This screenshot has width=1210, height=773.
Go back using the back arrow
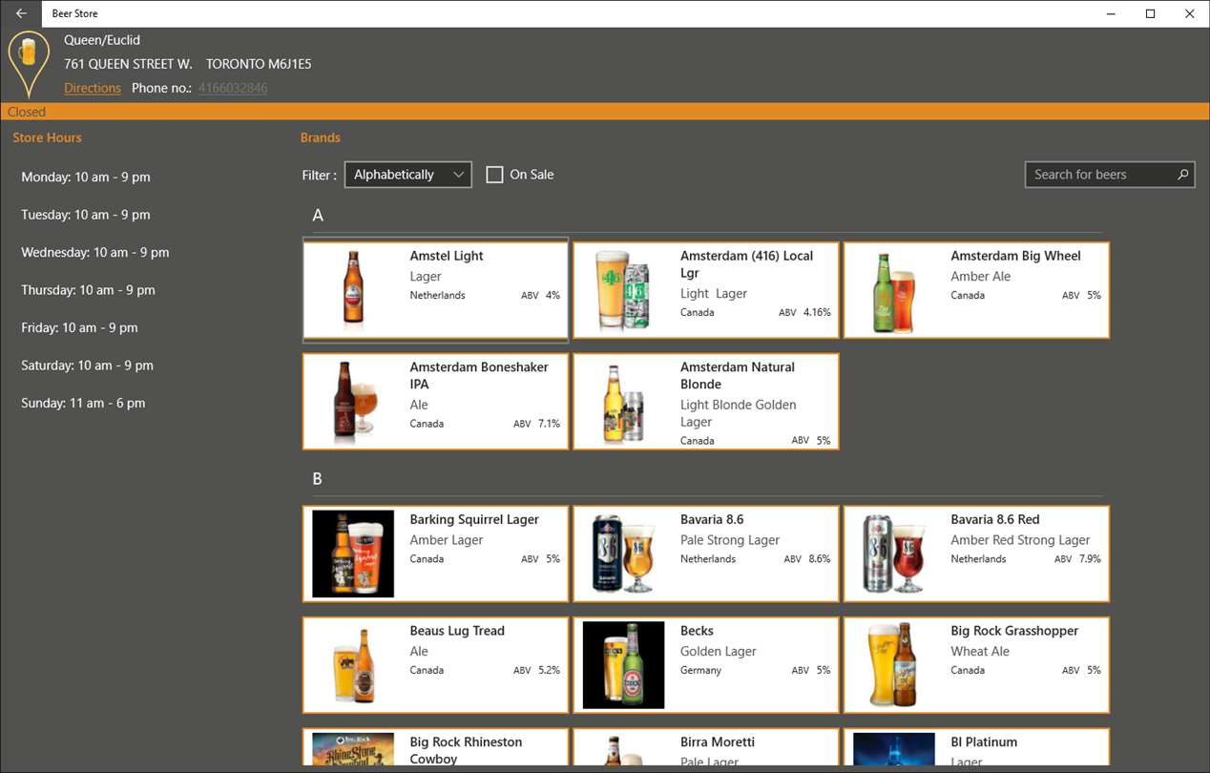21,13
